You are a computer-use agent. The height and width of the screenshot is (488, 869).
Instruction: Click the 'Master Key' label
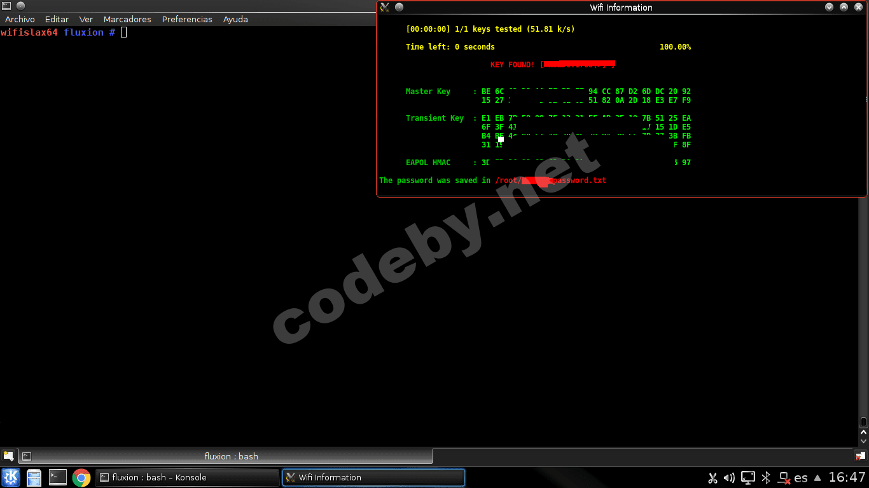coord(428,91)
